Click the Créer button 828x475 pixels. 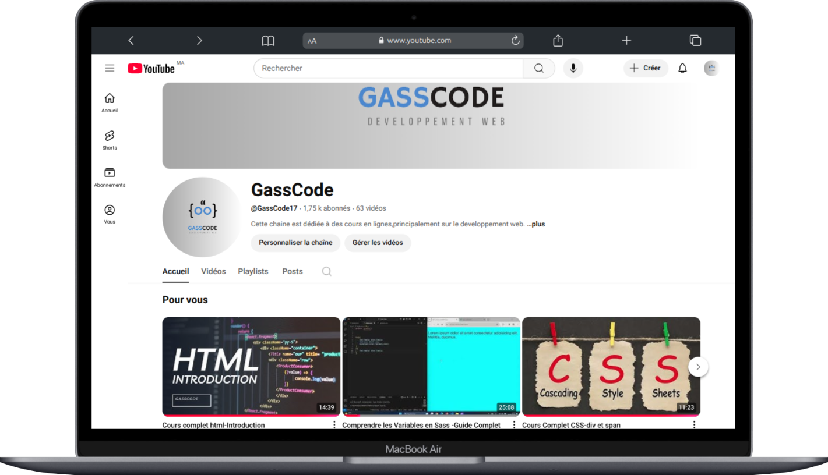click(646, 68)
